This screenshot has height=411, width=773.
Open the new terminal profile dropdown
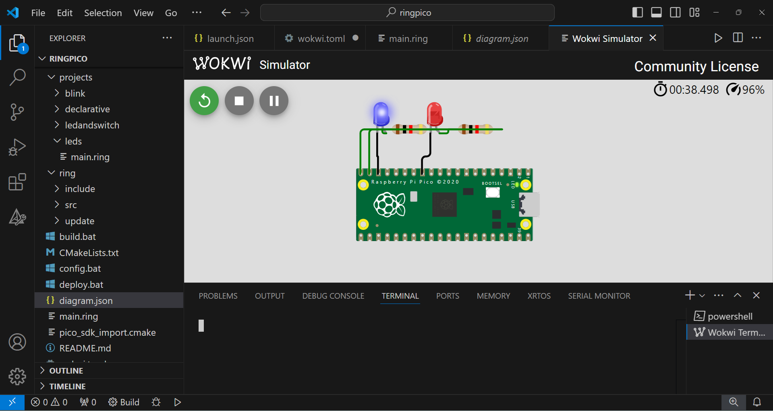coord(702,296)
